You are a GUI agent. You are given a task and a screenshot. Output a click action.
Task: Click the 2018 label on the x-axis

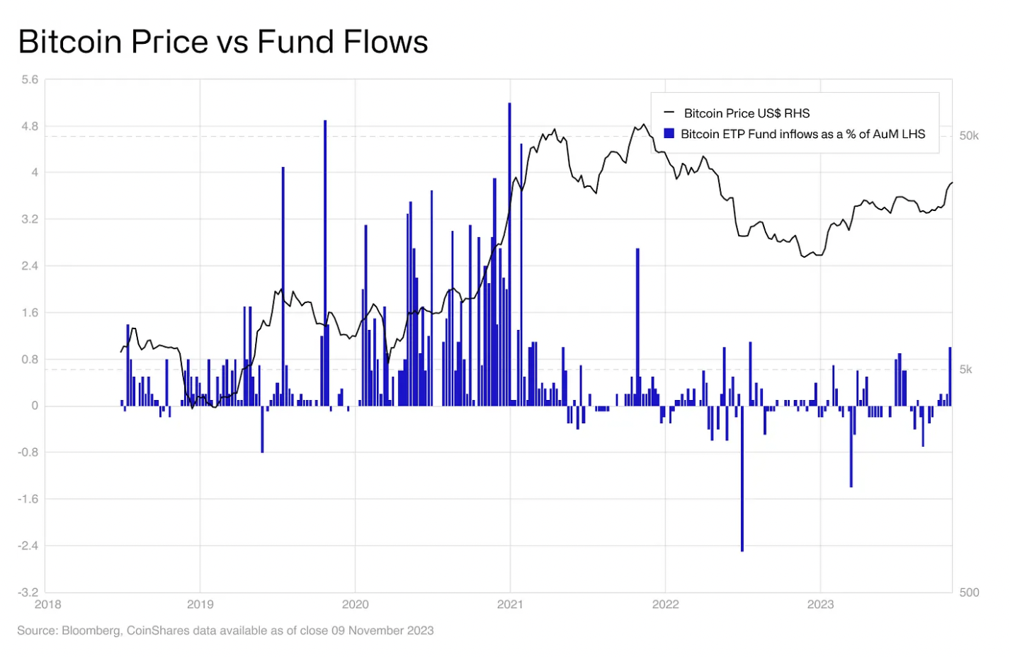[x=48, y=605]
